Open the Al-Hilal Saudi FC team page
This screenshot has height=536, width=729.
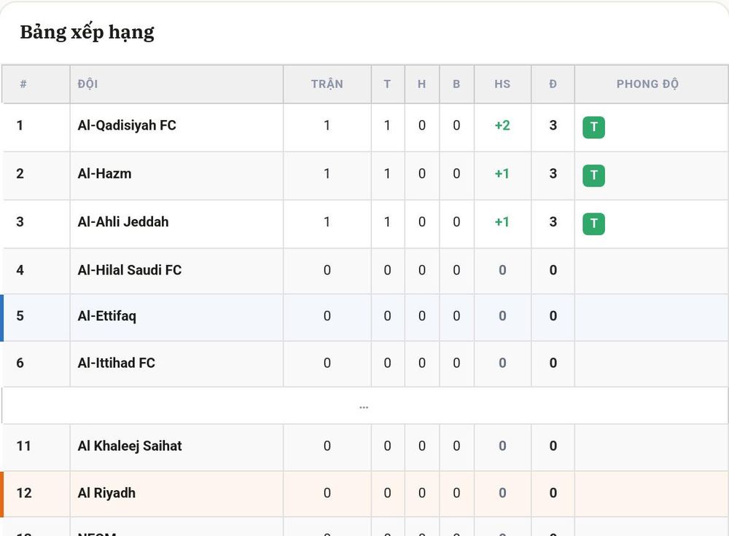tap(130, 270)
